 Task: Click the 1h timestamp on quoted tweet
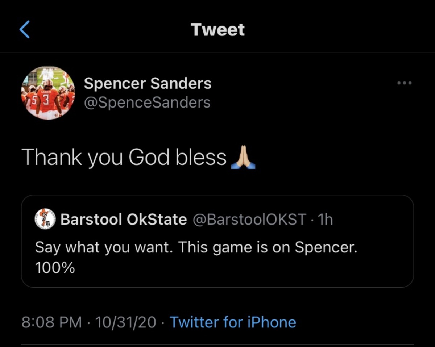pyautogui.click(x=324, y=219)
